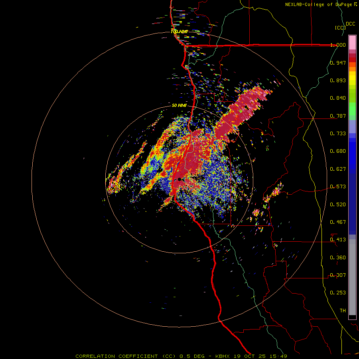Click the 0.893 legend value
Screen dimensions: 359x359
(x=338, y=80)
